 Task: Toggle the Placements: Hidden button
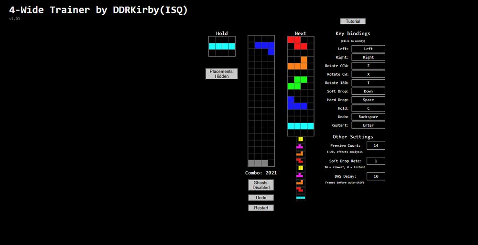point(222,74)
